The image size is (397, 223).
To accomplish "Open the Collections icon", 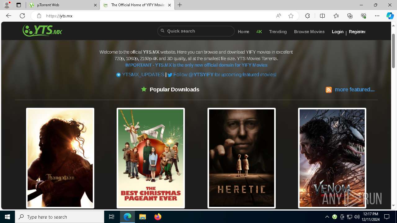I will (350, 16).
